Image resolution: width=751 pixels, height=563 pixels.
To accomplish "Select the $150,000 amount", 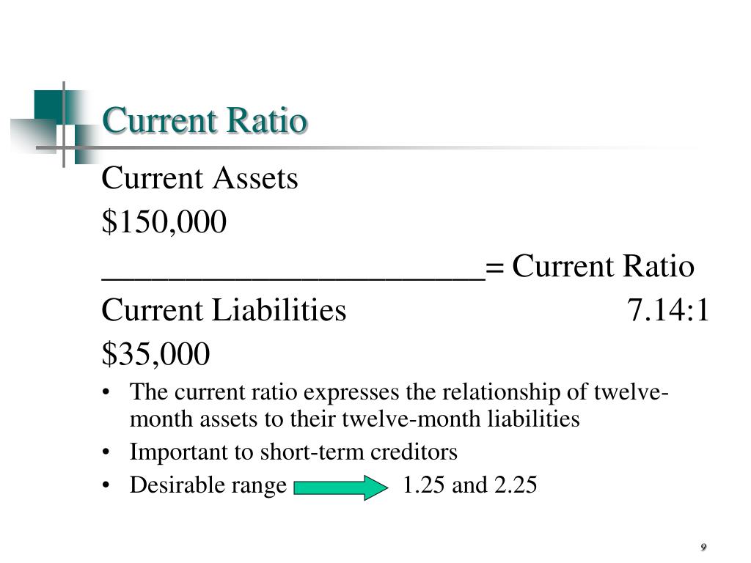I will [164, 221].
